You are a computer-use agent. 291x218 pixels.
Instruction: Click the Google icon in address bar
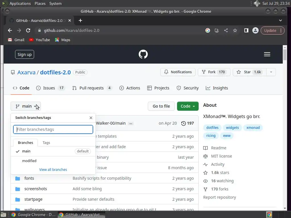208,30
